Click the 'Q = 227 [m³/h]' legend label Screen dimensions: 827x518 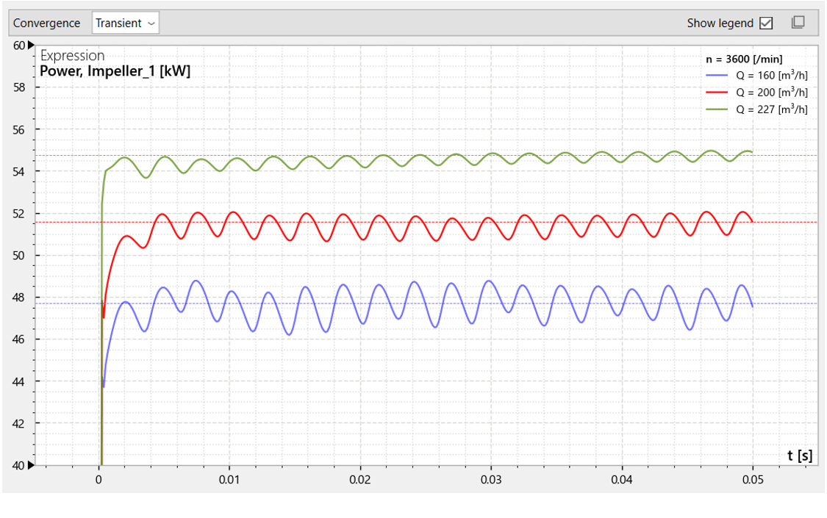pyautogui.click(x=772, y=109)
